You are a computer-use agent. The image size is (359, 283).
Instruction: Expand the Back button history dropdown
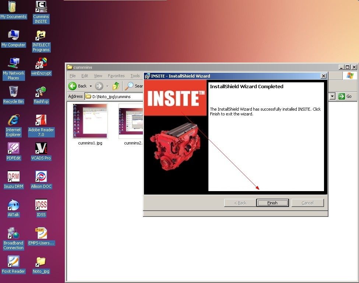(x=91, y=86)
